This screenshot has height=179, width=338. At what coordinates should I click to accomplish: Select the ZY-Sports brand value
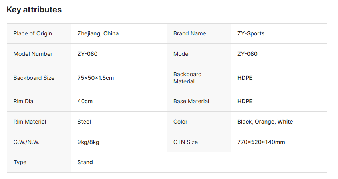tap(251, 33)
